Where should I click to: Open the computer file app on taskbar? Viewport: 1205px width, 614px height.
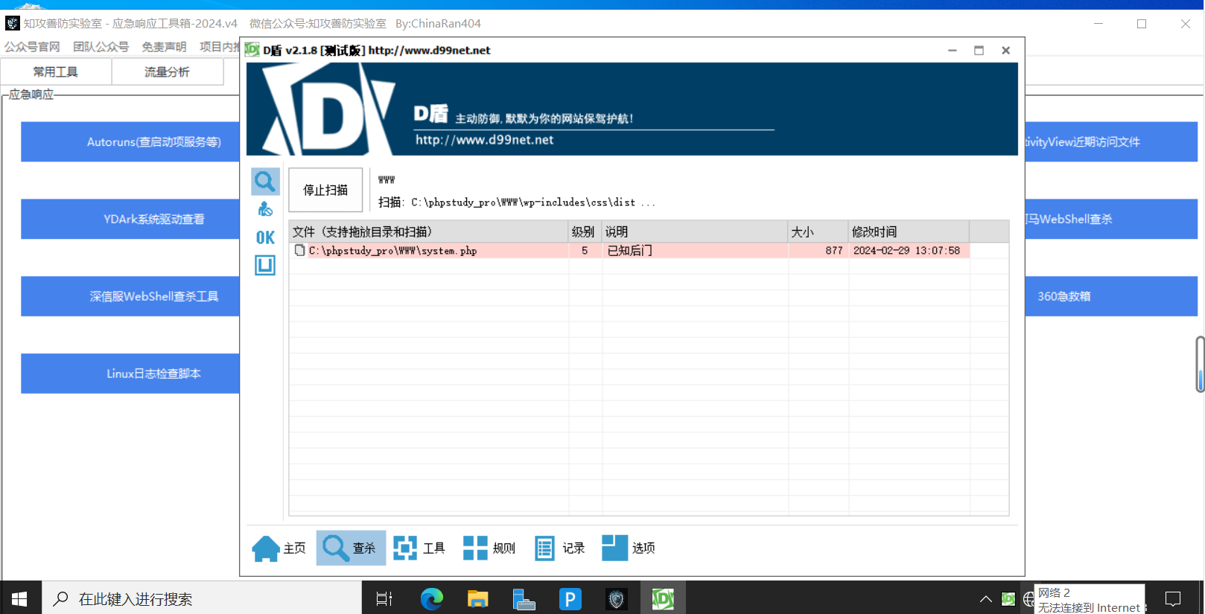(524, 598)
